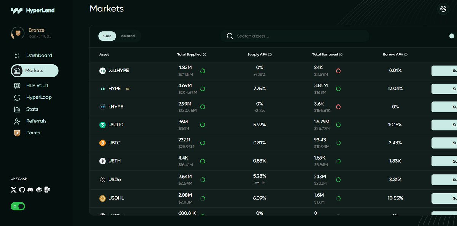Click the UETH total borrowed 1.59K
457x226 pixels.
[320, 158]
